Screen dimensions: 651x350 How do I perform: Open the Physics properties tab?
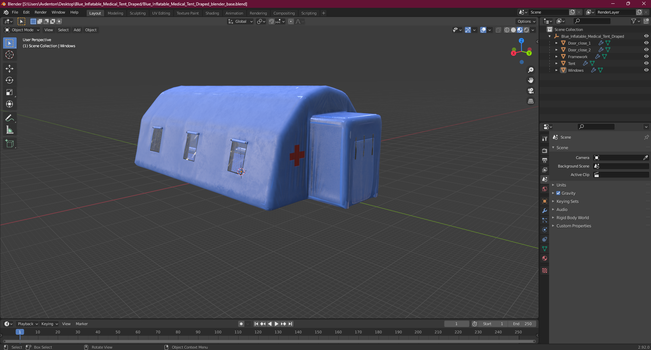coord(545,230)
